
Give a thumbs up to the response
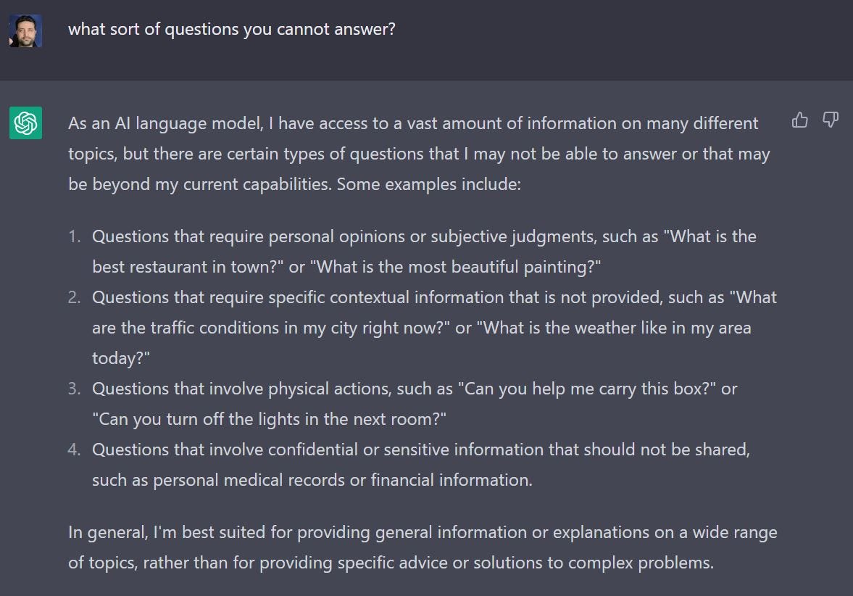[x=799, y=120]
